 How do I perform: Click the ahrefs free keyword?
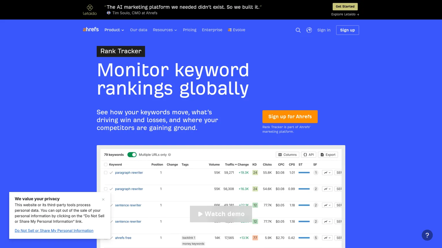click(123, 238)
